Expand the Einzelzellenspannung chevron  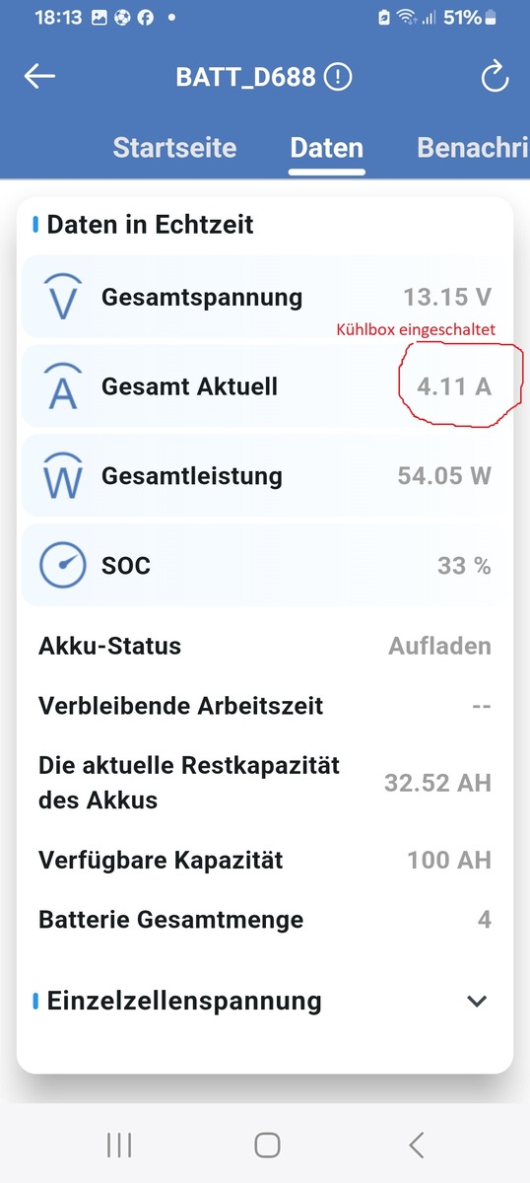[x=477, y=1002]
